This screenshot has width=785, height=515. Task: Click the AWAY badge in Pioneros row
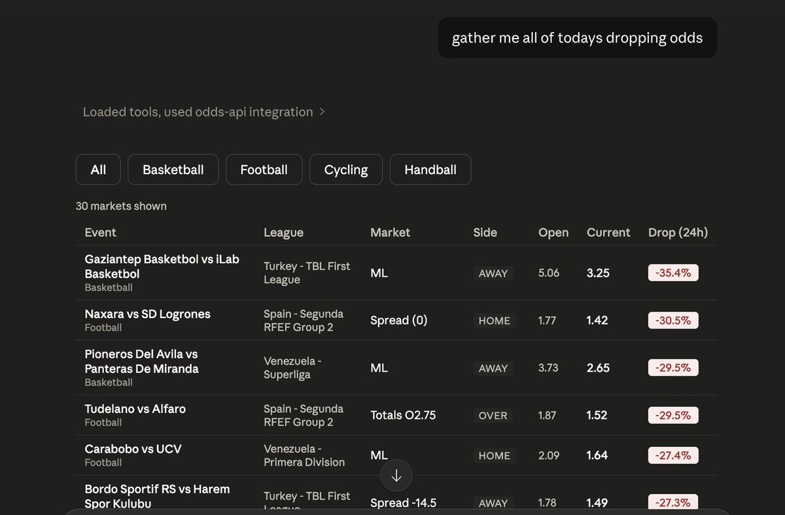click(x=493, y=368)
